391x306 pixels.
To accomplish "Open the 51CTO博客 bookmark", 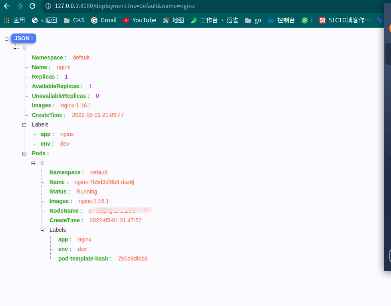I will pos(345,20).
